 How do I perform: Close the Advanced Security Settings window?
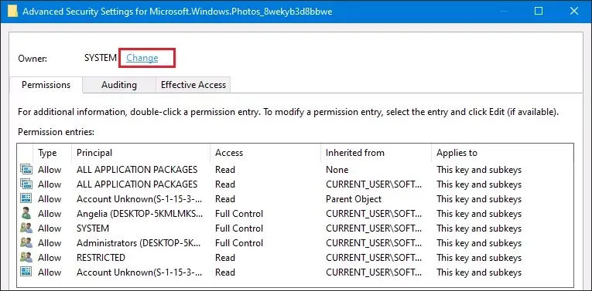coord(574,12)
